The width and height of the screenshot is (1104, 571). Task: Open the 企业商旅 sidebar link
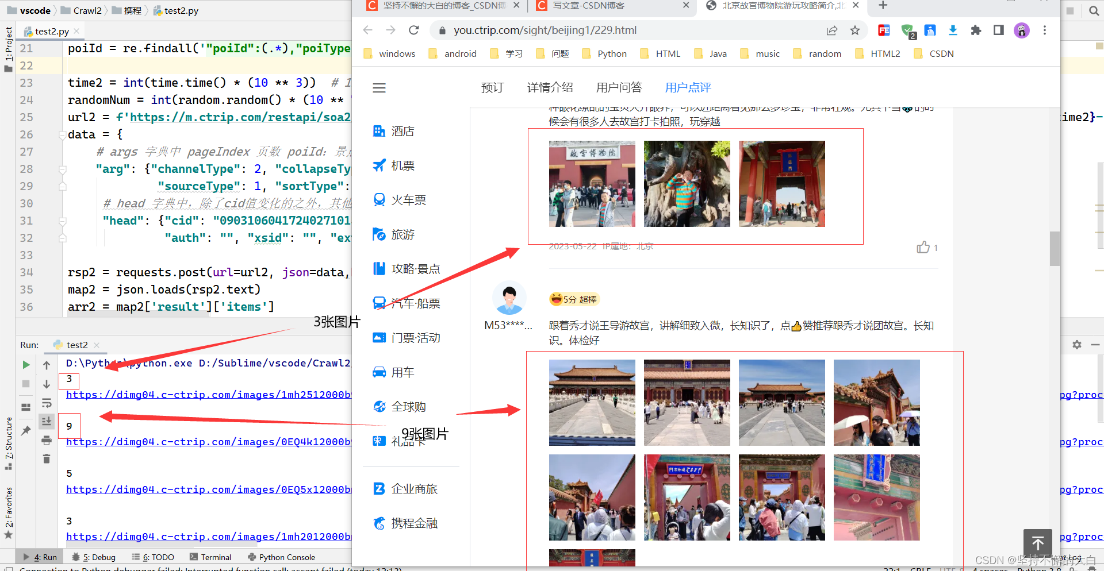pyautogui.click(x=405, y=489)
